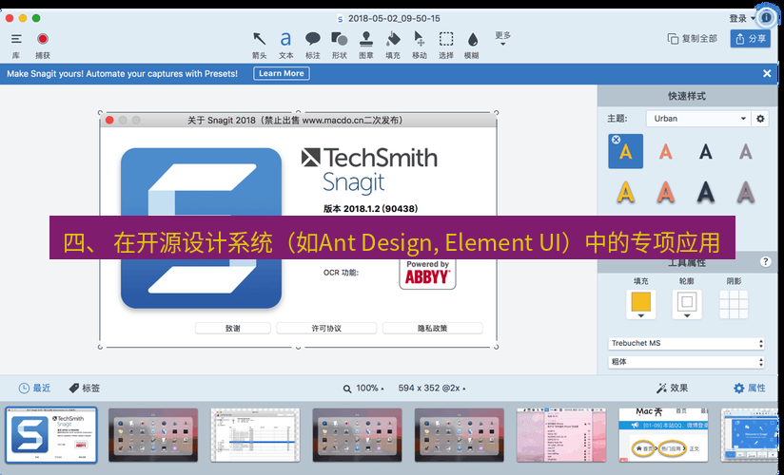Image resolution: width=784 pixels, height=475 pixels.
Task: Select the pink window thumbnail in tray
Action: click(x=561, y=435)
